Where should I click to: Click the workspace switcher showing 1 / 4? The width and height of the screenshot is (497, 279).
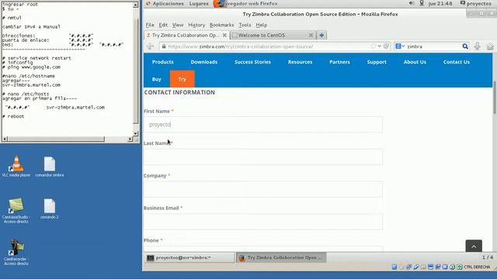pyautogui.click(x=488, y=257)
